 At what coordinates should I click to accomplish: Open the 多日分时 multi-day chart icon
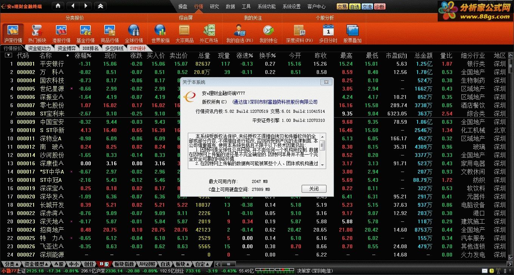[328, 33]
